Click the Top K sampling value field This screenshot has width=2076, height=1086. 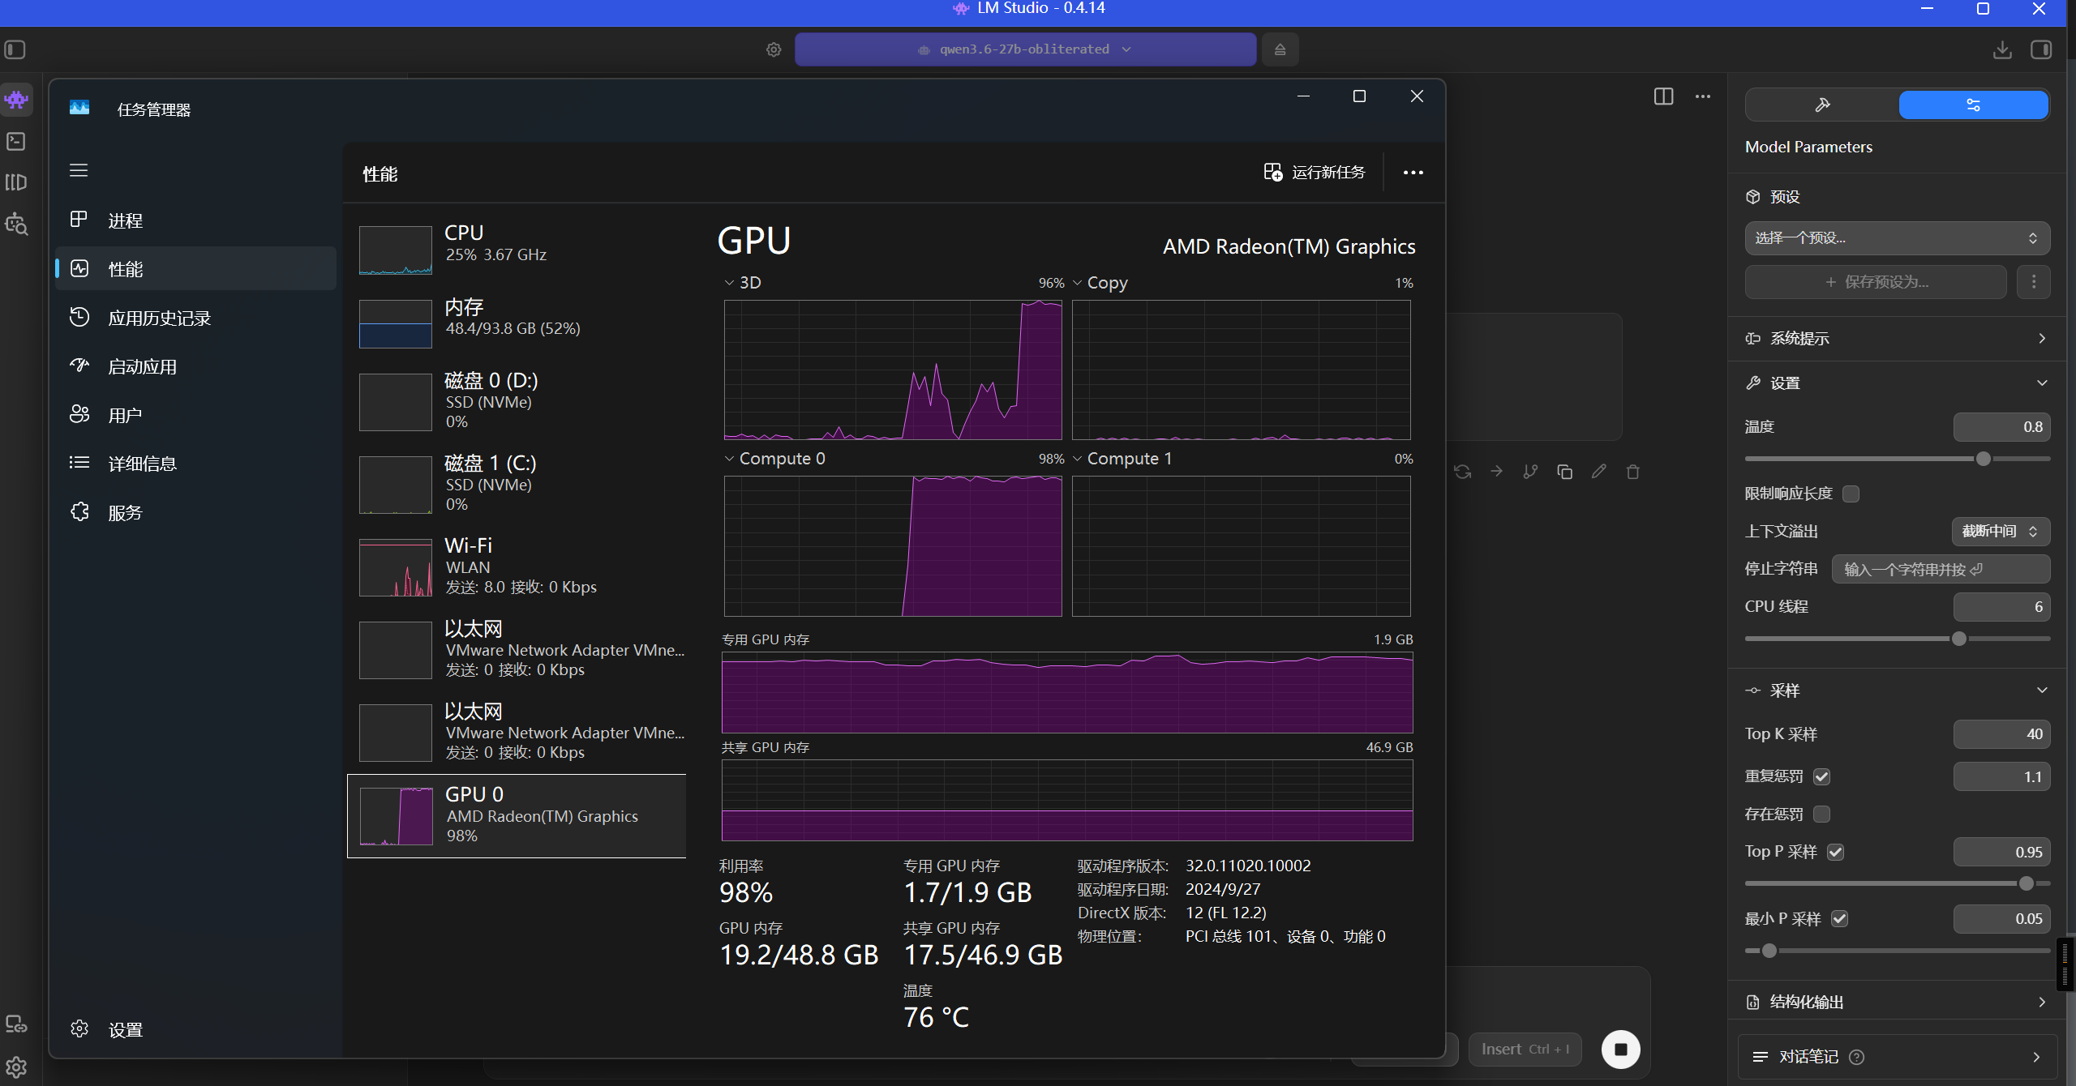pos(2002,734)
